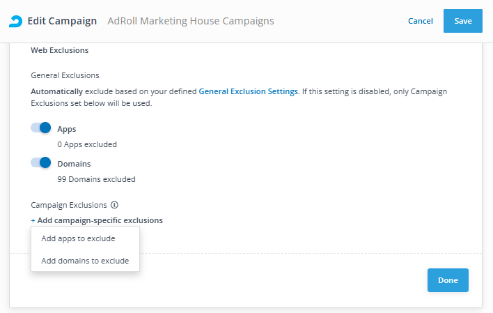Click the 0 Apps excluded text
The image size is (493, 313).
point(87,144)
